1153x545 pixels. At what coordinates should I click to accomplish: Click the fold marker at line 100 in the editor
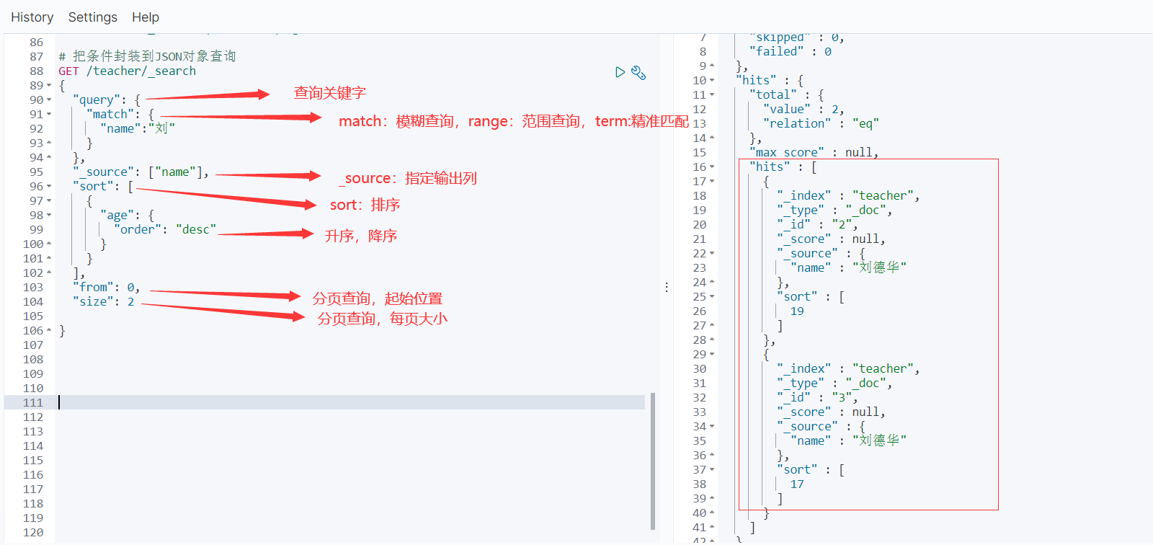[x=49, y=244]
